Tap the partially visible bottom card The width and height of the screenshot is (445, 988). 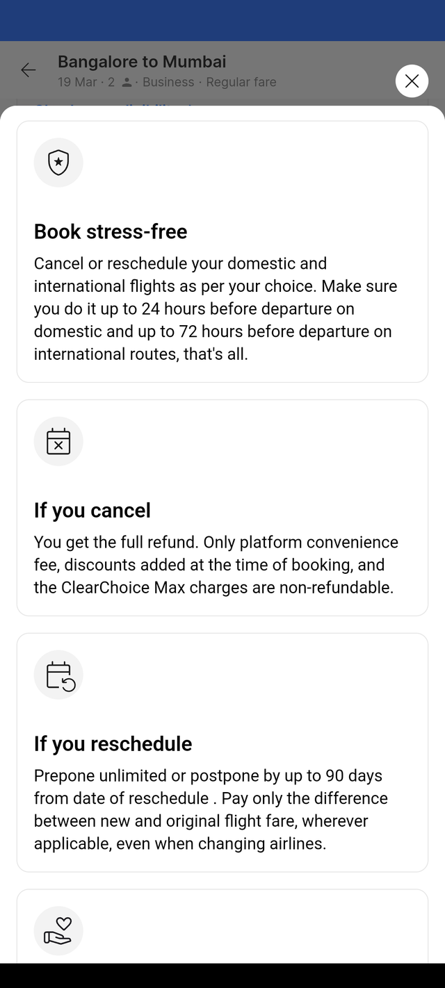(222, 925)
